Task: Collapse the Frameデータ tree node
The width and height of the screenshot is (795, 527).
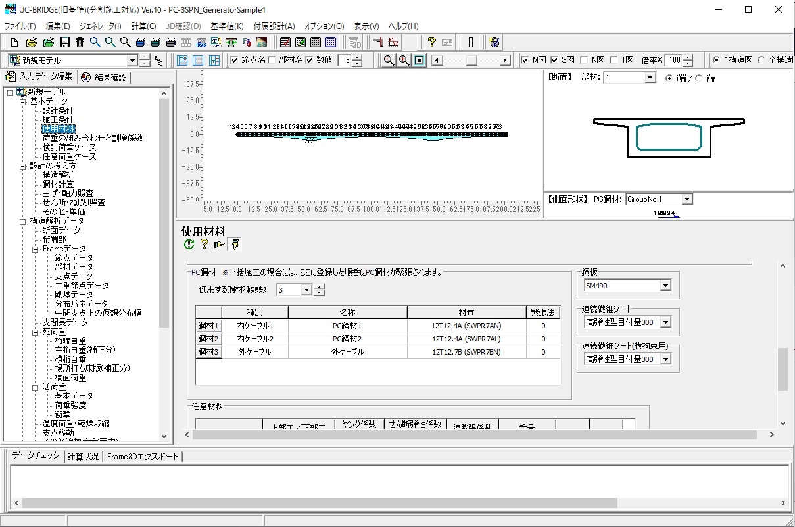Action: pyautogui.click(x=36, y=249)
